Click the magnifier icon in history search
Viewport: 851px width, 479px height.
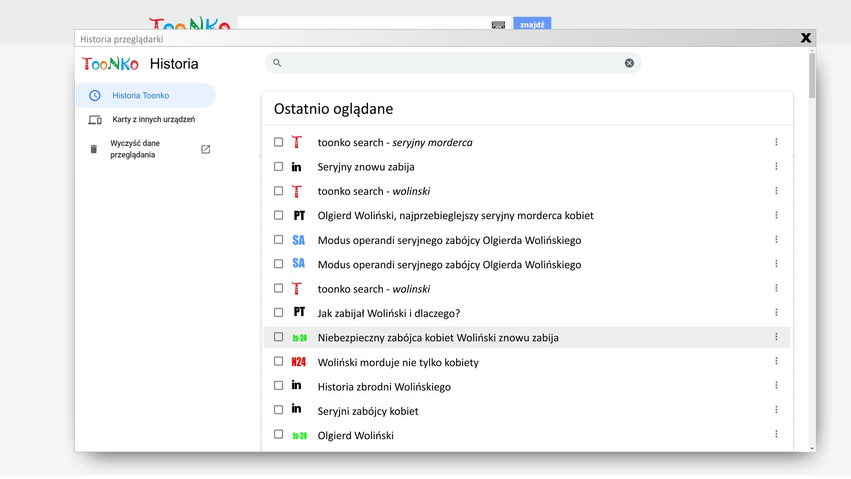[x=277, y=63]
